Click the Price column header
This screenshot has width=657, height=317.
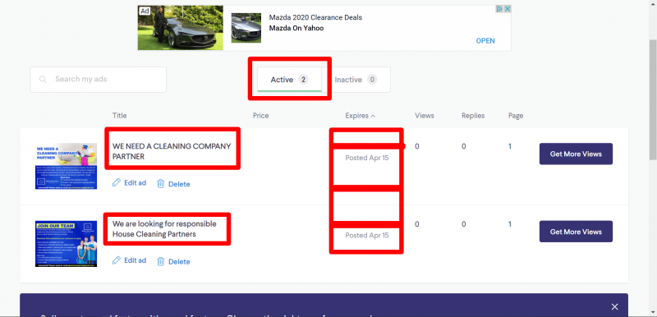coord(260,116)
